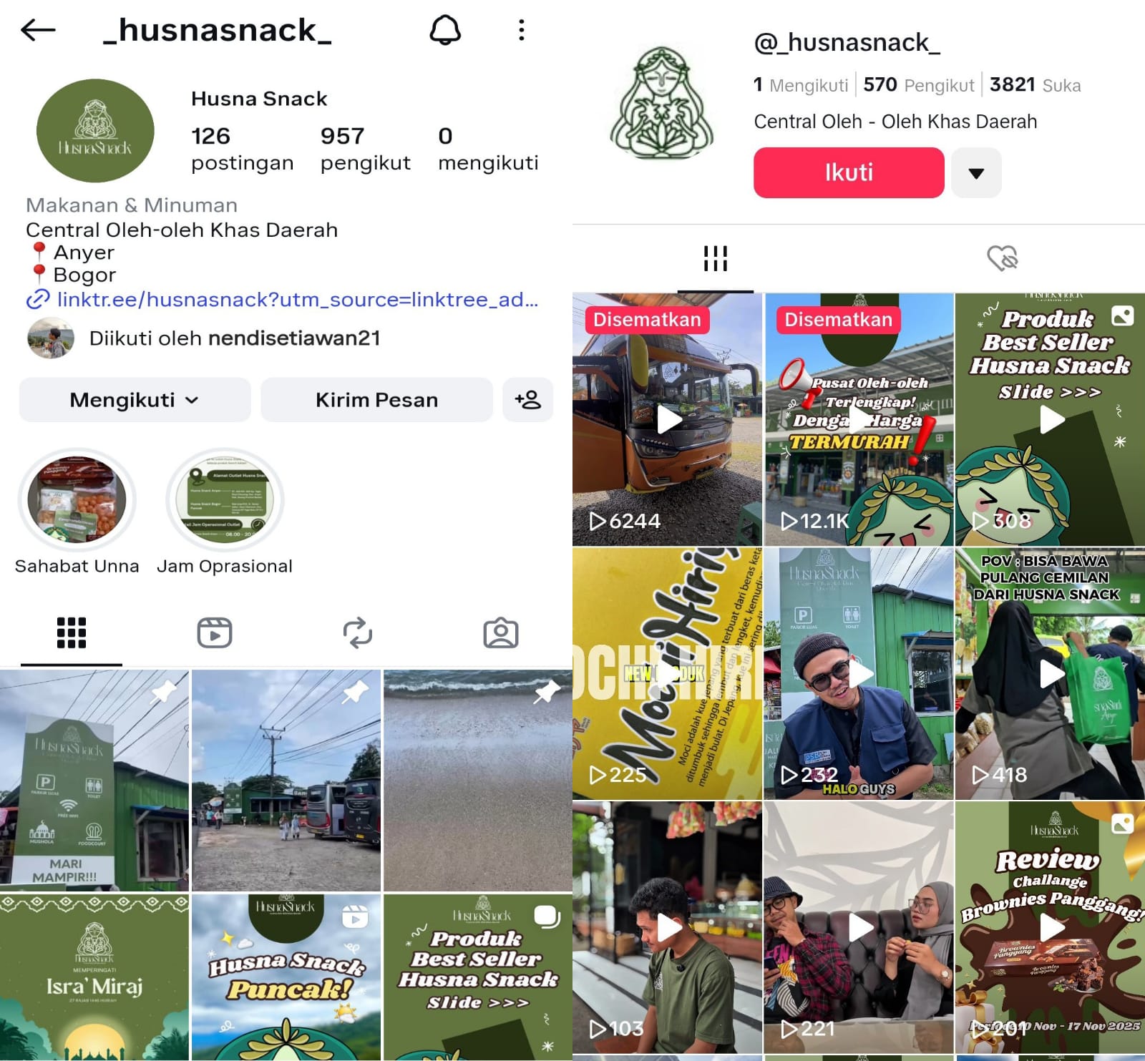Image resolution: width=1145 pixels, height=1061 pixels.
Task: Open the Jam Oprasional story highlight
Action: tap(225, 500)
